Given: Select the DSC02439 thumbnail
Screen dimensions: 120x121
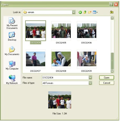Looking at the screenshot, I should click(x=87, y=59).
